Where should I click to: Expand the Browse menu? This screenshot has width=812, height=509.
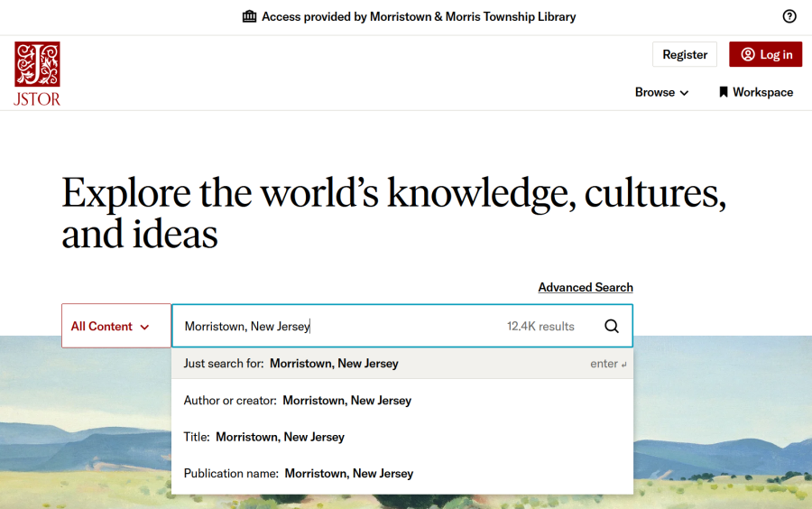[661, 92]
